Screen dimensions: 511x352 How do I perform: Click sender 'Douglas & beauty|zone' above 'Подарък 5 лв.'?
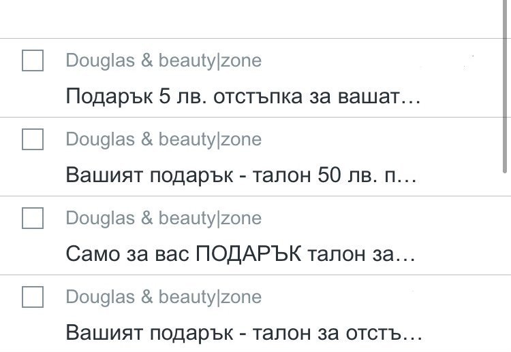coord(164,60)
